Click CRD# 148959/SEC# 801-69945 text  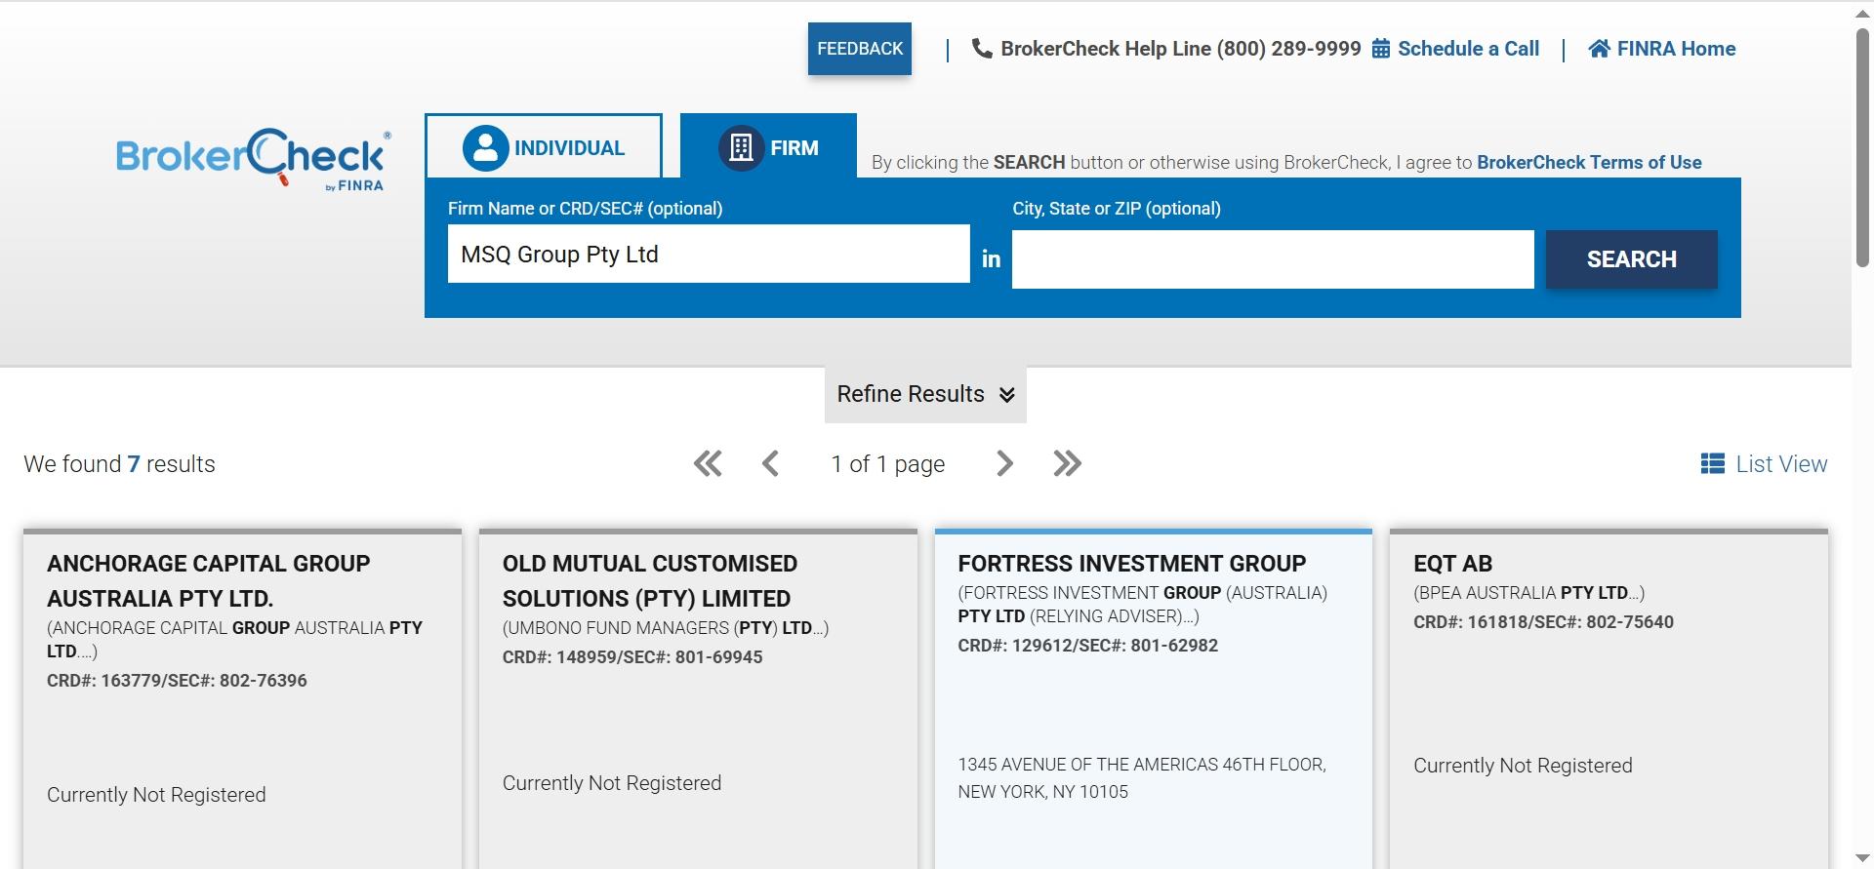[x=632, y=657]
